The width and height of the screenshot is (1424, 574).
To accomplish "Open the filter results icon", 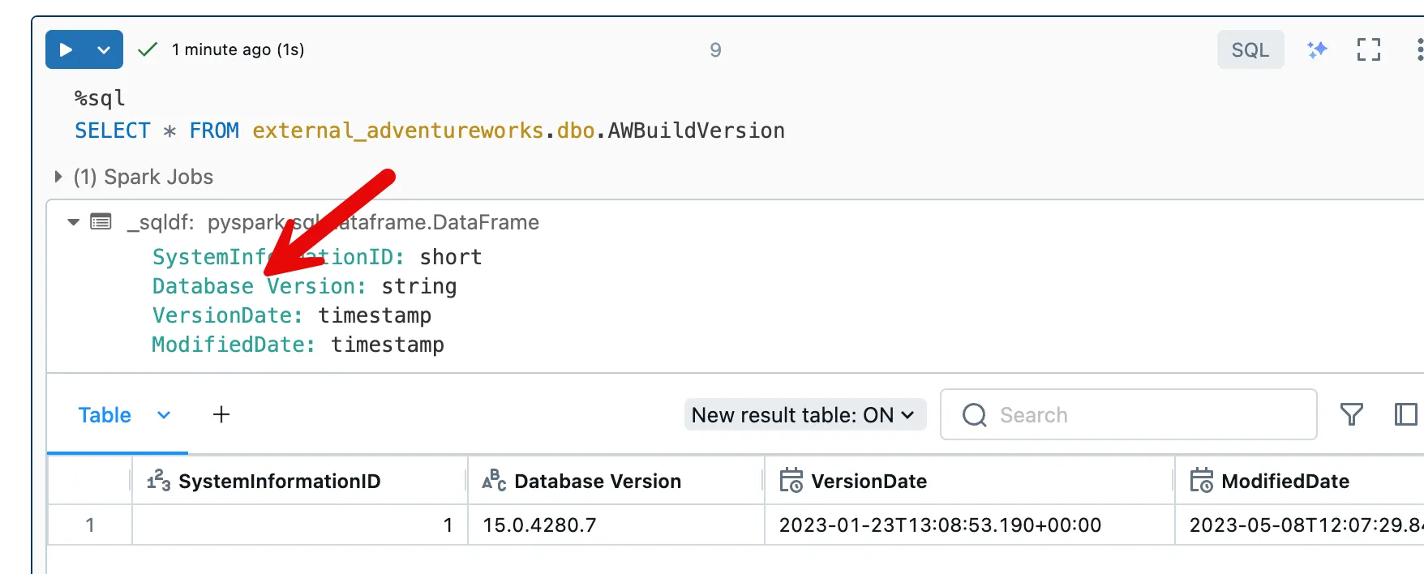I will [1351, 415].
